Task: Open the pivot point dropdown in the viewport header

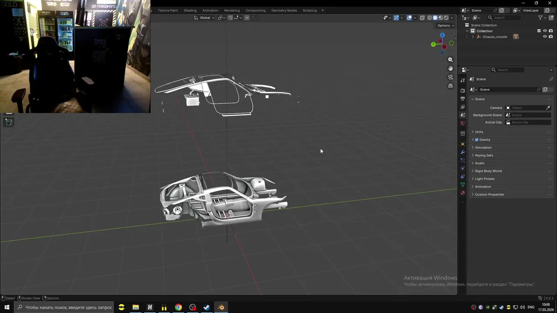Action: [221, 18]
